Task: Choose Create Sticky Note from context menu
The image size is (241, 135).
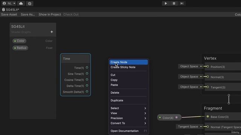Action: (128, 67)
